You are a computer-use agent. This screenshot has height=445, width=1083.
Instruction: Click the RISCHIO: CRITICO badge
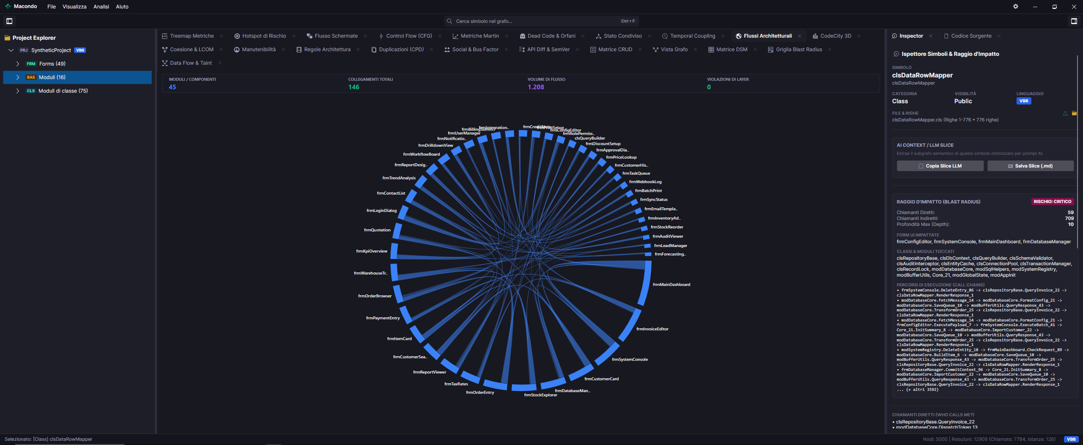pos(1053,202)
